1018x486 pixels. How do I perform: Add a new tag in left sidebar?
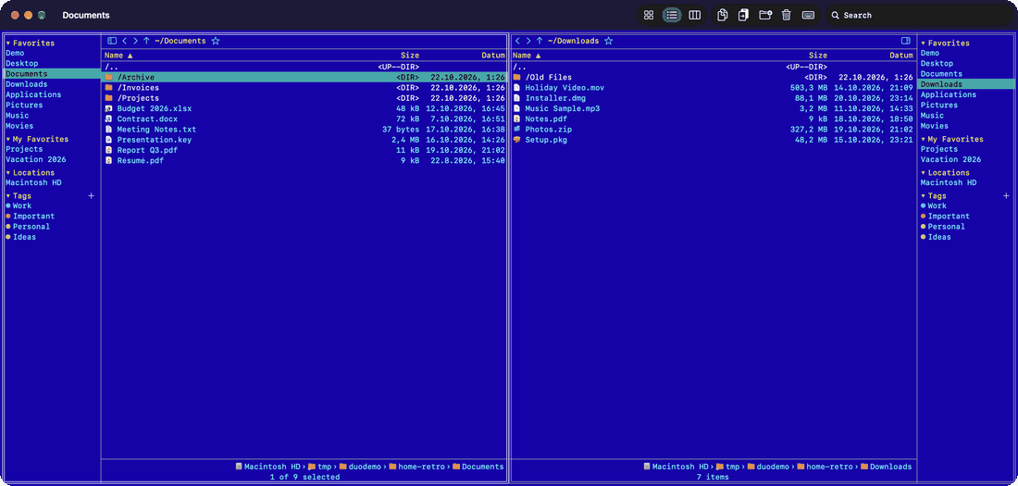(91, 195)
